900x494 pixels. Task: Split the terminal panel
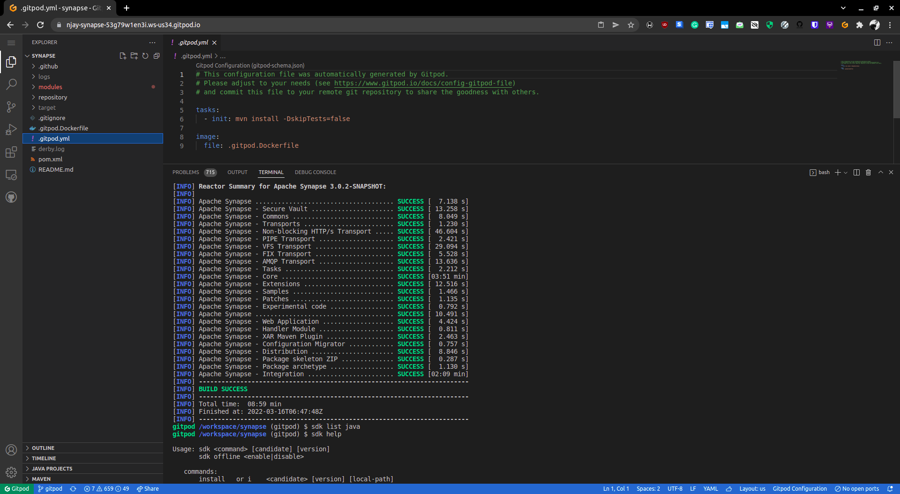tap(856, 172)
